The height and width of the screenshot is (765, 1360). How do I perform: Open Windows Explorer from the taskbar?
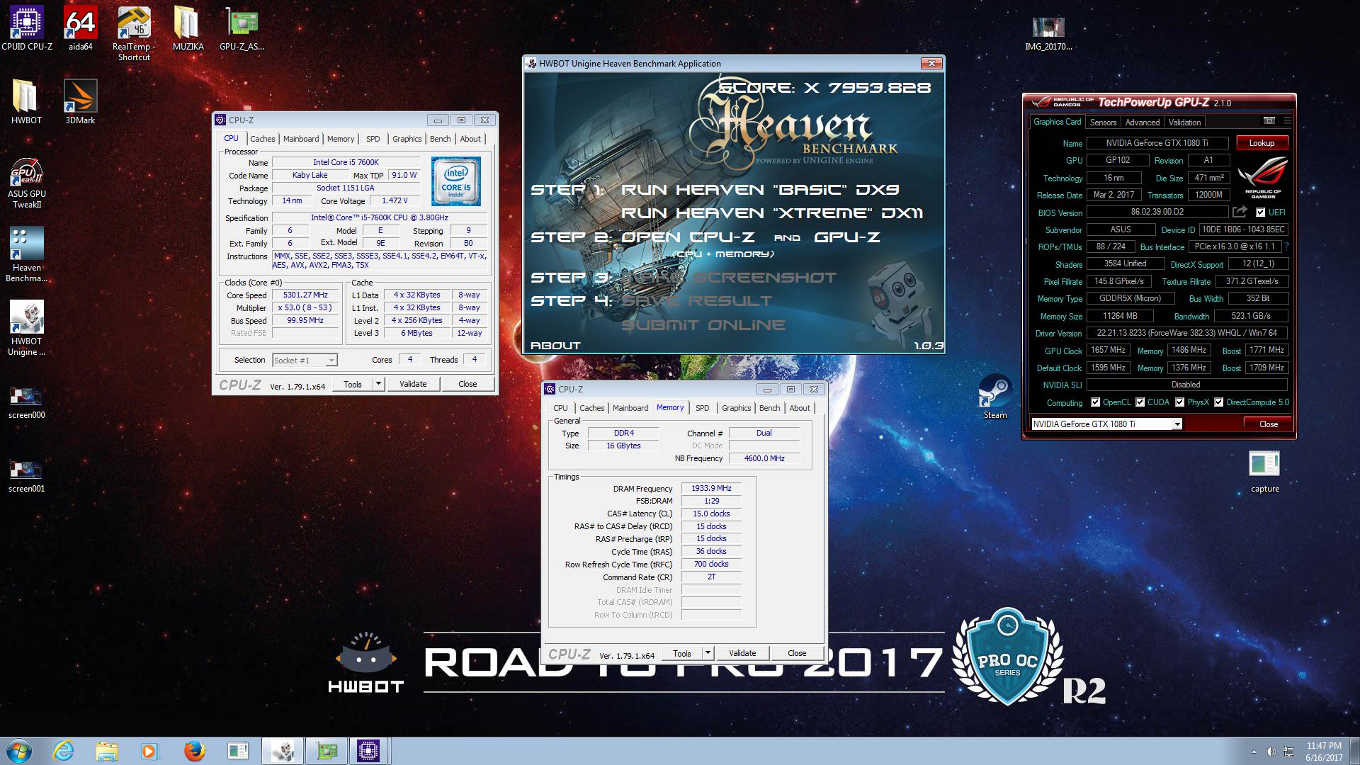coord(107,751)
